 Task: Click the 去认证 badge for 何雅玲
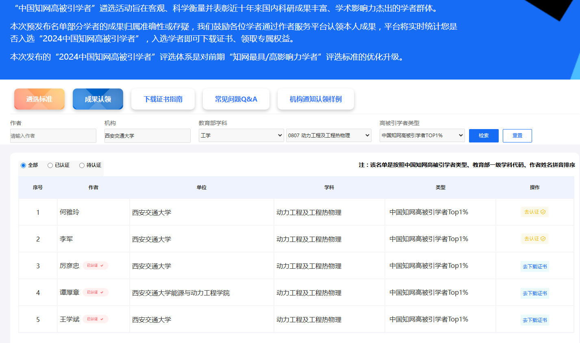[x=534, y=212]
